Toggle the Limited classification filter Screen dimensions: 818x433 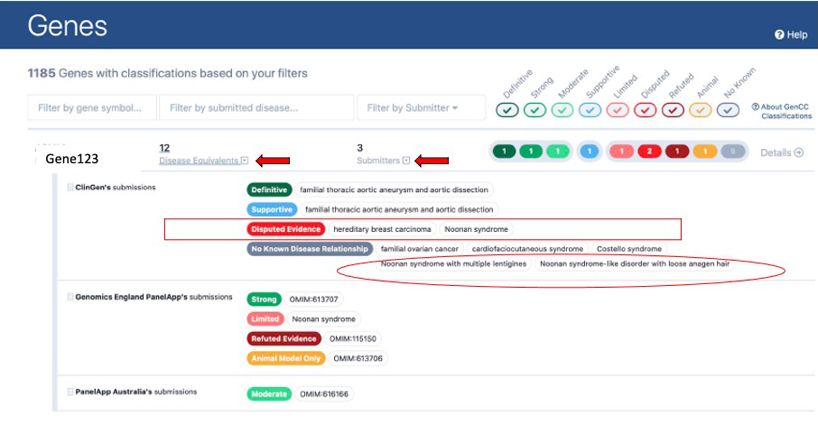[x=618, y=110]
